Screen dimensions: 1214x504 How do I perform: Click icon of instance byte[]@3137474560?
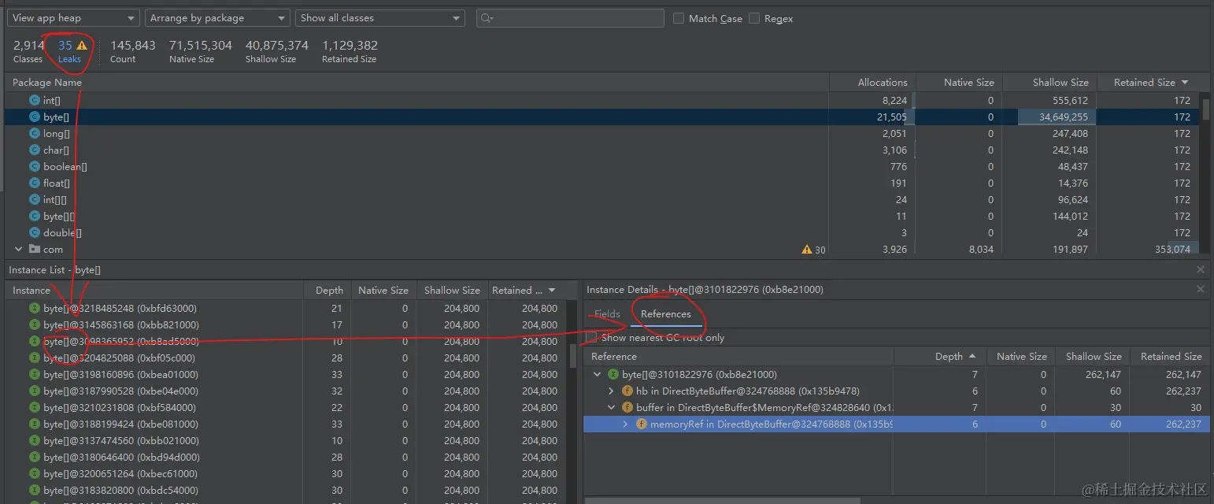coord(35,440)
